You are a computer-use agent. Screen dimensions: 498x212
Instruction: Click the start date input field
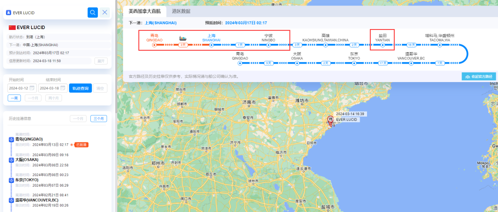pyautogui.click(x=22, y=88)
